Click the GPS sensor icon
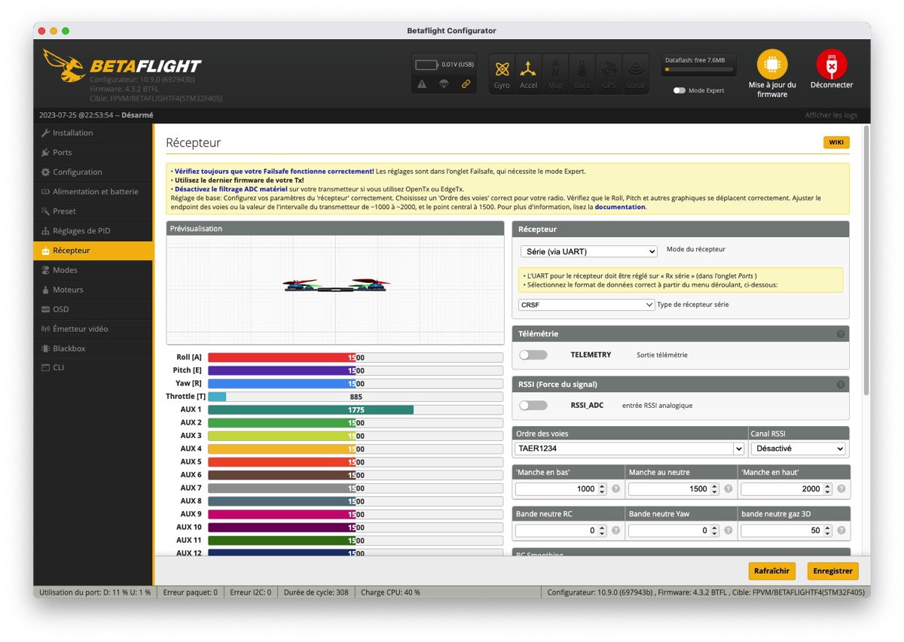Screen dimensions: 904x642 609,74
